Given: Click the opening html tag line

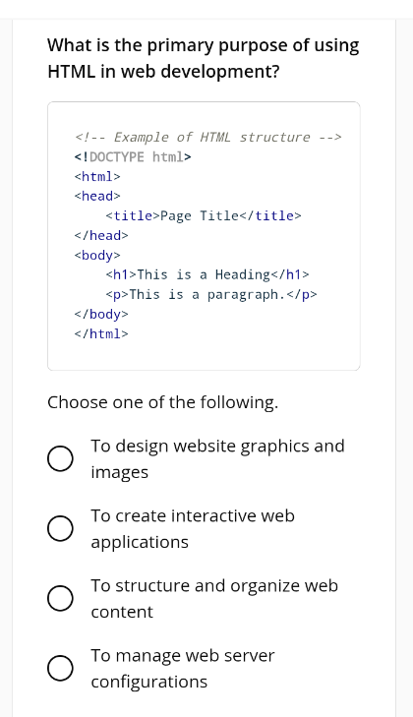Looking at the screenshot, I should pos(97,176).
